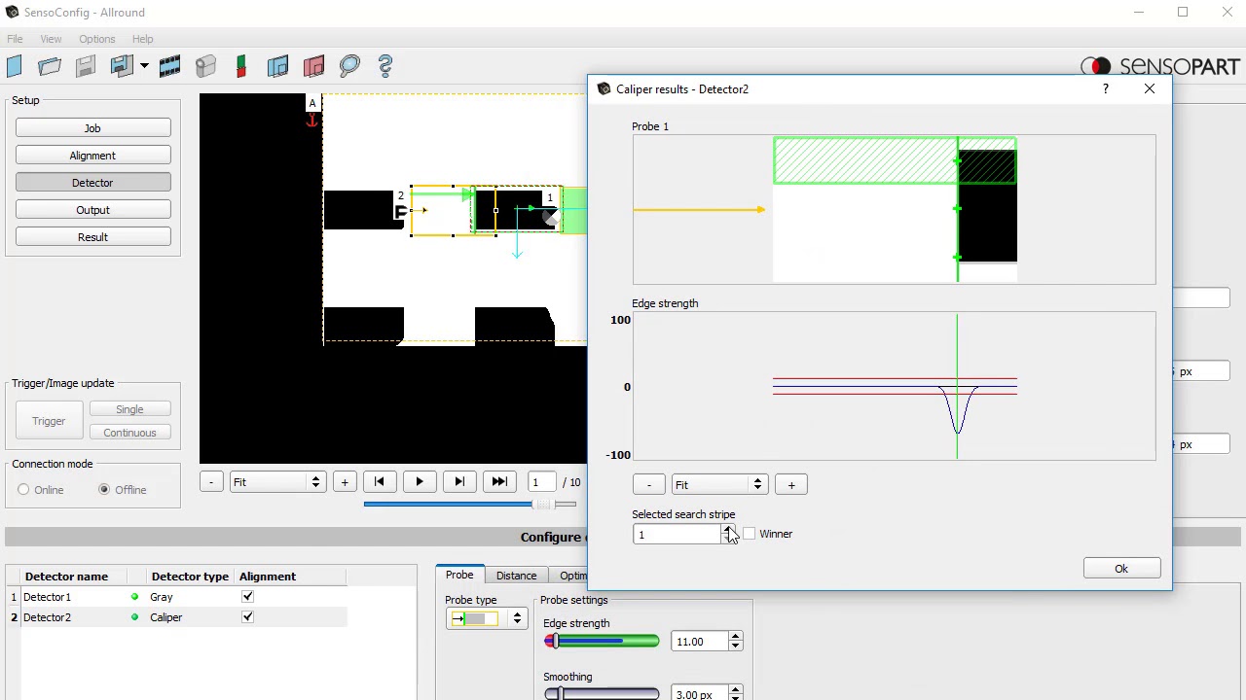Screen dimensions: 1246x700
Task: Adjust Edge strength value spinner arrows
Action: point(735,642)
